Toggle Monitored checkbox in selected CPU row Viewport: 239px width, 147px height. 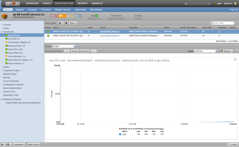coord(219,31)
